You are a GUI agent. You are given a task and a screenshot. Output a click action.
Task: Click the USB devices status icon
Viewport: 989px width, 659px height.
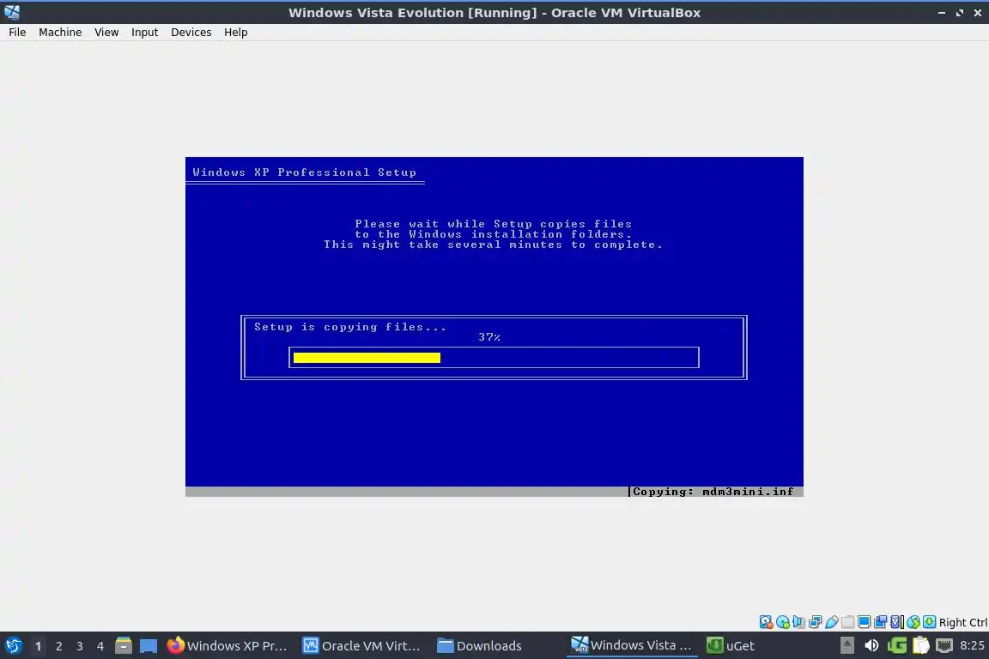(832, 622)
